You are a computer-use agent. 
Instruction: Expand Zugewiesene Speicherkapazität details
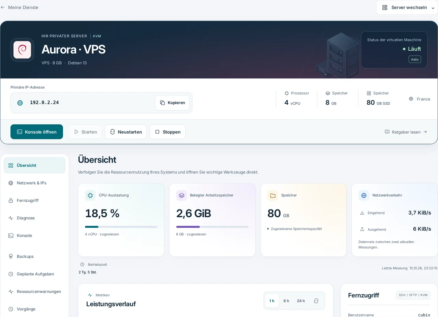point(295,229)
